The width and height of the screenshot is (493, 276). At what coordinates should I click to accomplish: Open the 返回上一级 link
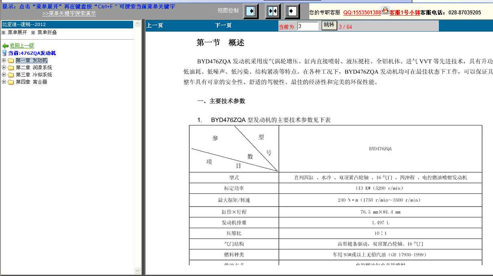pos(22,46)
